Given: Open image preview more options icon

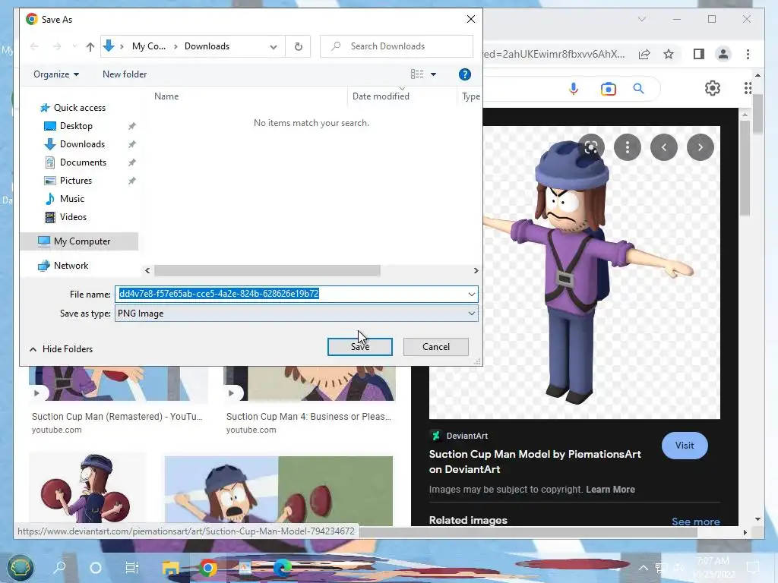Looking at the screenshot, I should click(627, 147).
